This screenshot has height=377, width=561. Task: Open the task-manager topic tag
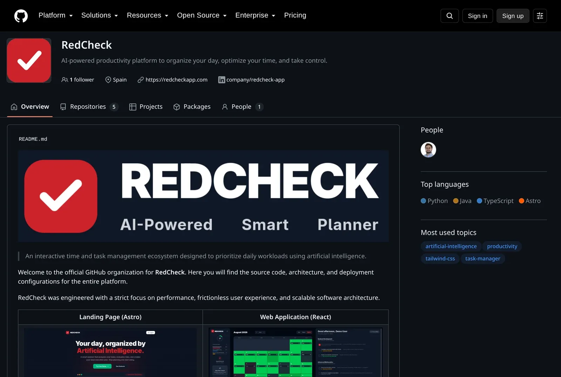[483, 259]
